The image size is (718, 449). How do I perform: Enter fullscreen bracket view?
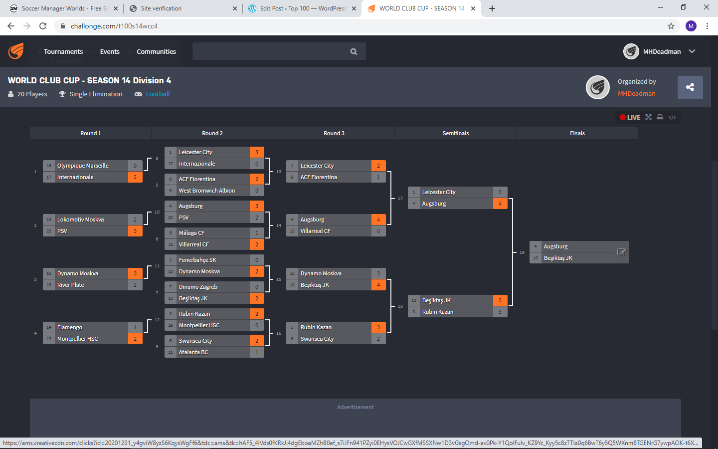pos(648,118)
